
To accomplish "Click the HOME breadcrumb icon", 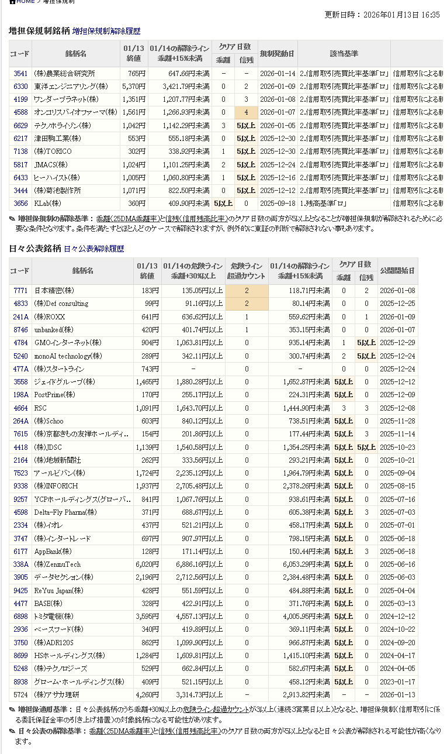I will pos(12,2).
